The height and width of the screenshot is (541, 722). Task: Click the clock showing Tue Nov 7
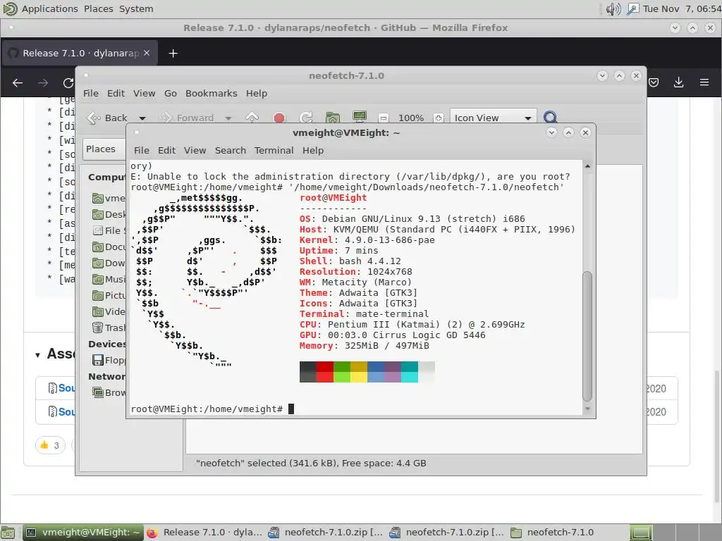(682, 8)
